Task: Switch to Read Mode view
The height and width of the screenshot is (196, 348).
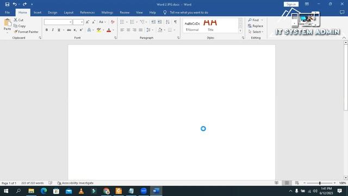Action: point(277,183)
